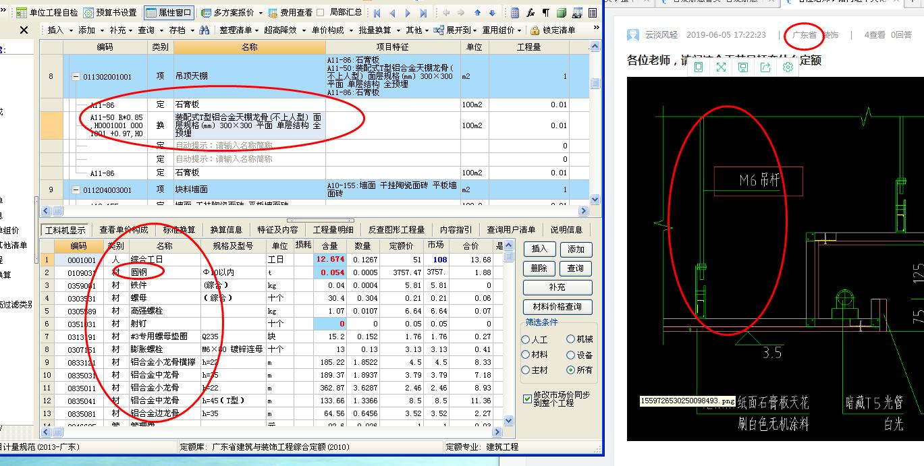Switch to the 换算信息 tab
The image size is (924, 466).
[x=226, y=229]
